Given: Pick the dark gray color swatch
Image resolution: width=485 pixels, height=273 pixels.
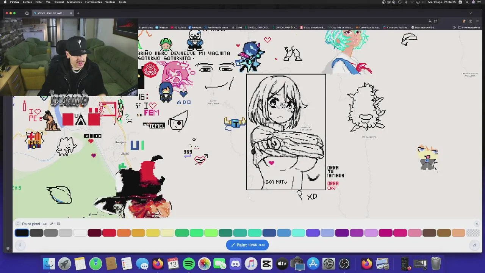Looking at the screenshot, I should pos(36,233).
